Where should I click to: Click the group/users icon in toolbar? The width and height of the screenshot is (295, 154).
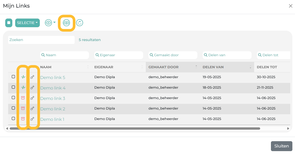pyautogui.click(x=66, y=23)
